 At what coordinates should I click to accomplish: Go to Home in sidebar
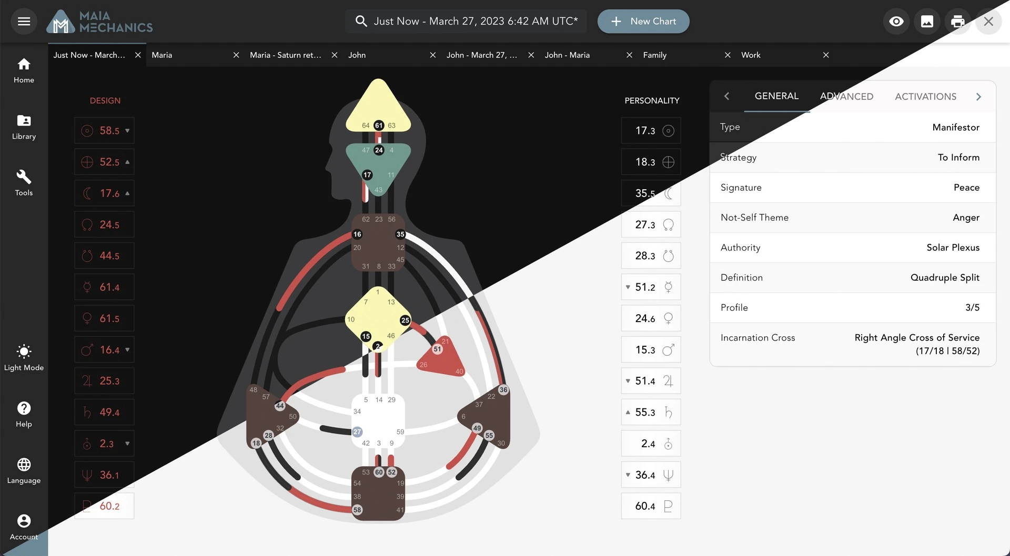[24, 70]
